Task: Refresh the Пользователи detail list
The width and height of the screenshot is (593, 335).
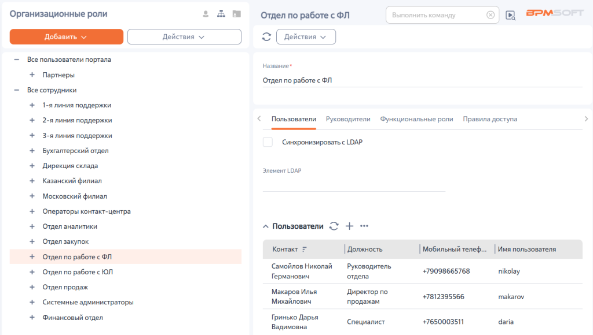Action: [334, 226]
